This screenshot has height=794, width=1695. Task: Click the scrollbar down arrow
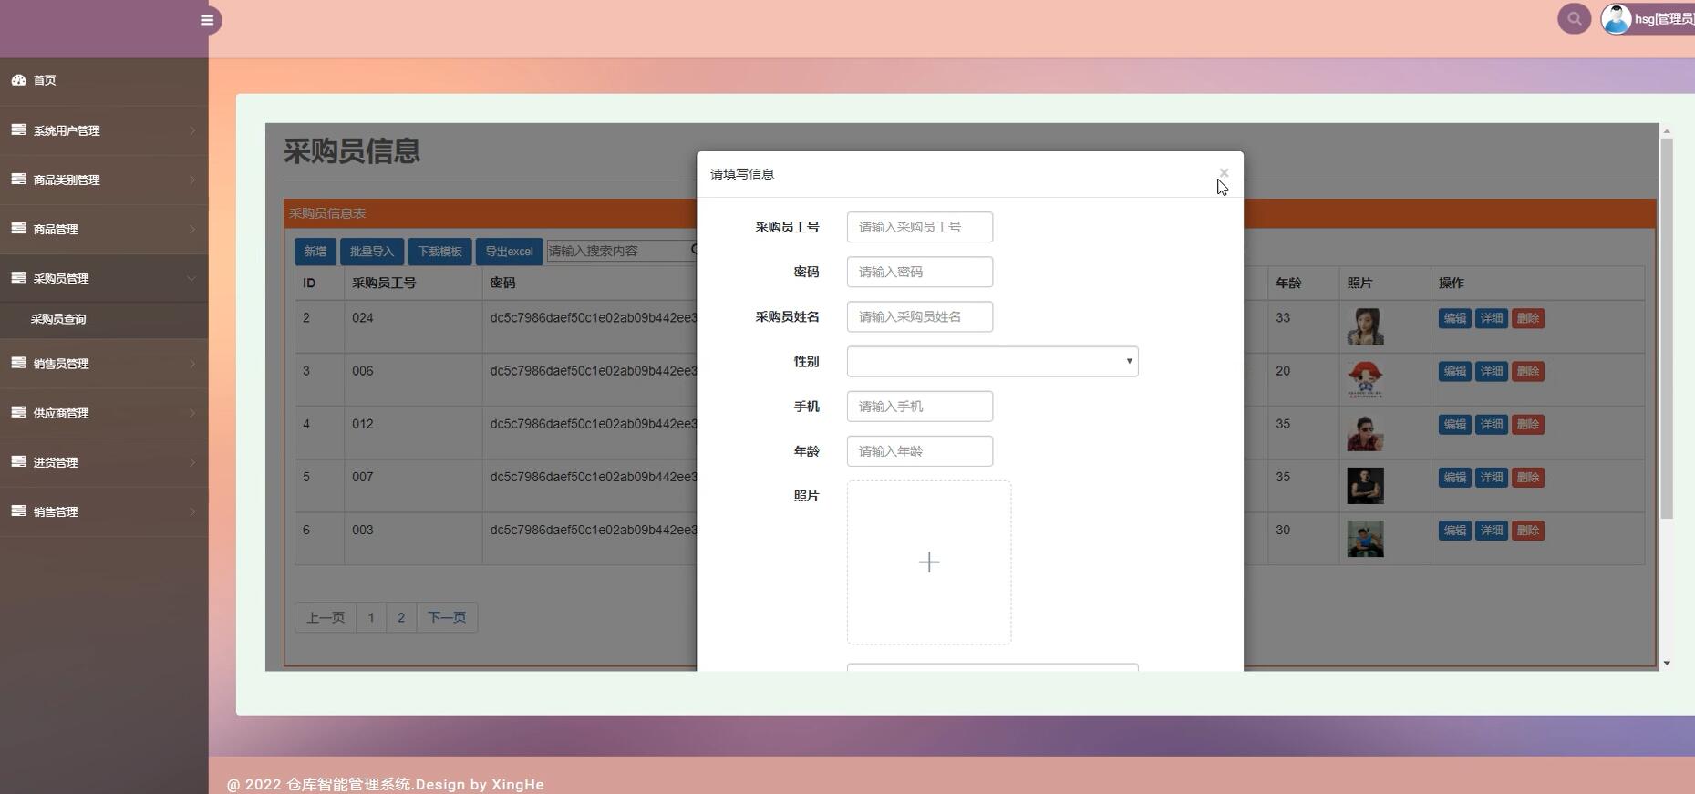pyautogui.click(x=1667, y=663)
